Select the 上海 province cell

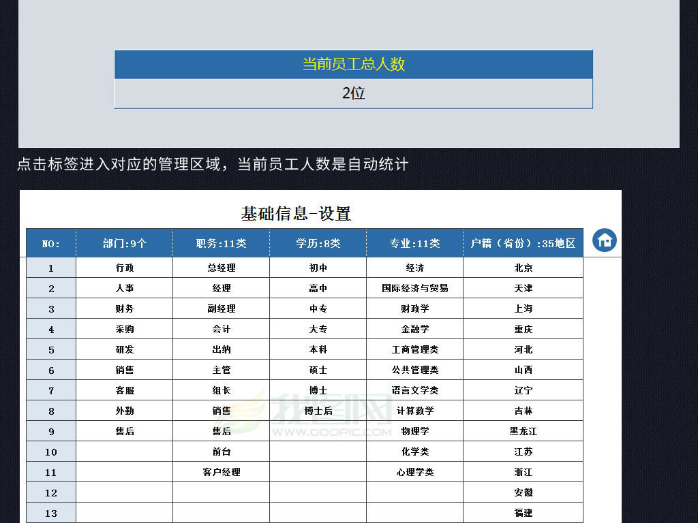523,308
